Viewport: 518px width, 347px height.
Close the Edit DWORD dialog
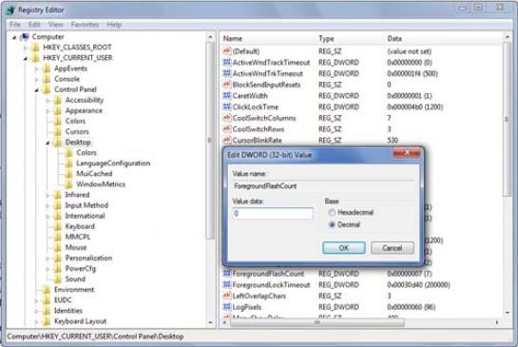click(x=407, y=153)
